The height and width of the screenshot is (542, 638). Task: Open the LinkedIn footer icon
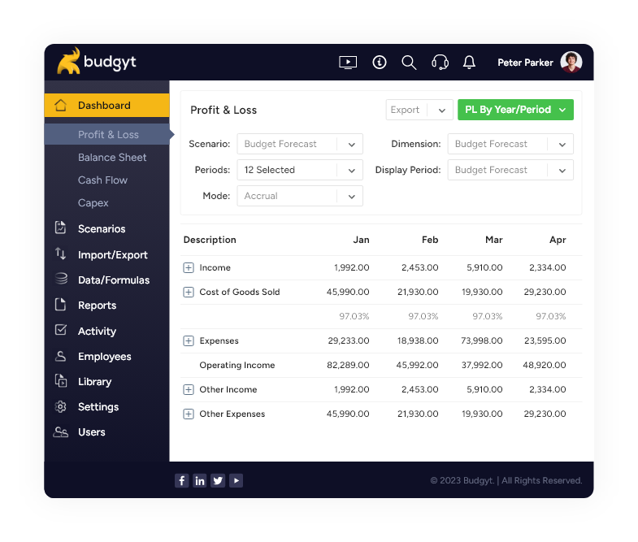point(200,480)
